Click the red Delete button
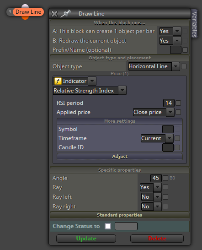Screen dimensions: 202x250 tap(157, 239)
